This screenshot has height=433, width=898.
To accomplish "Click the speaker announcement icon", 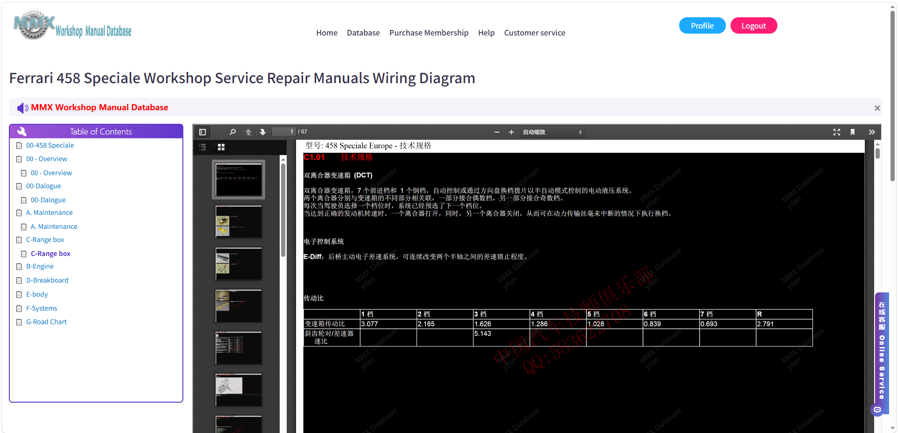I will point(22,108).
